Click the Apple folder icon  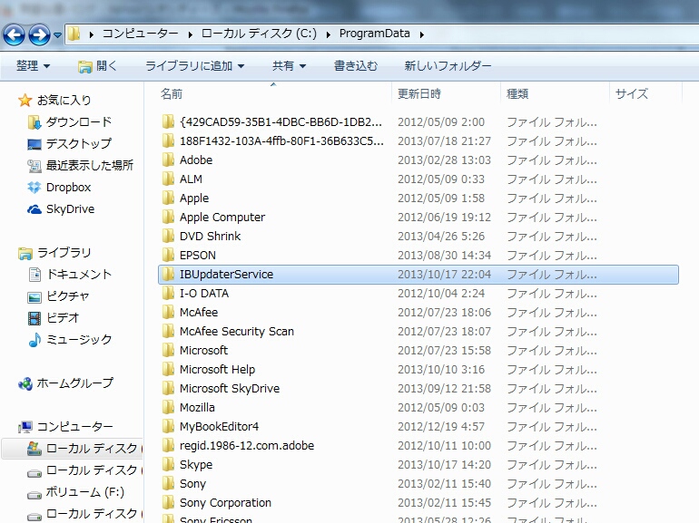(168, 198)
